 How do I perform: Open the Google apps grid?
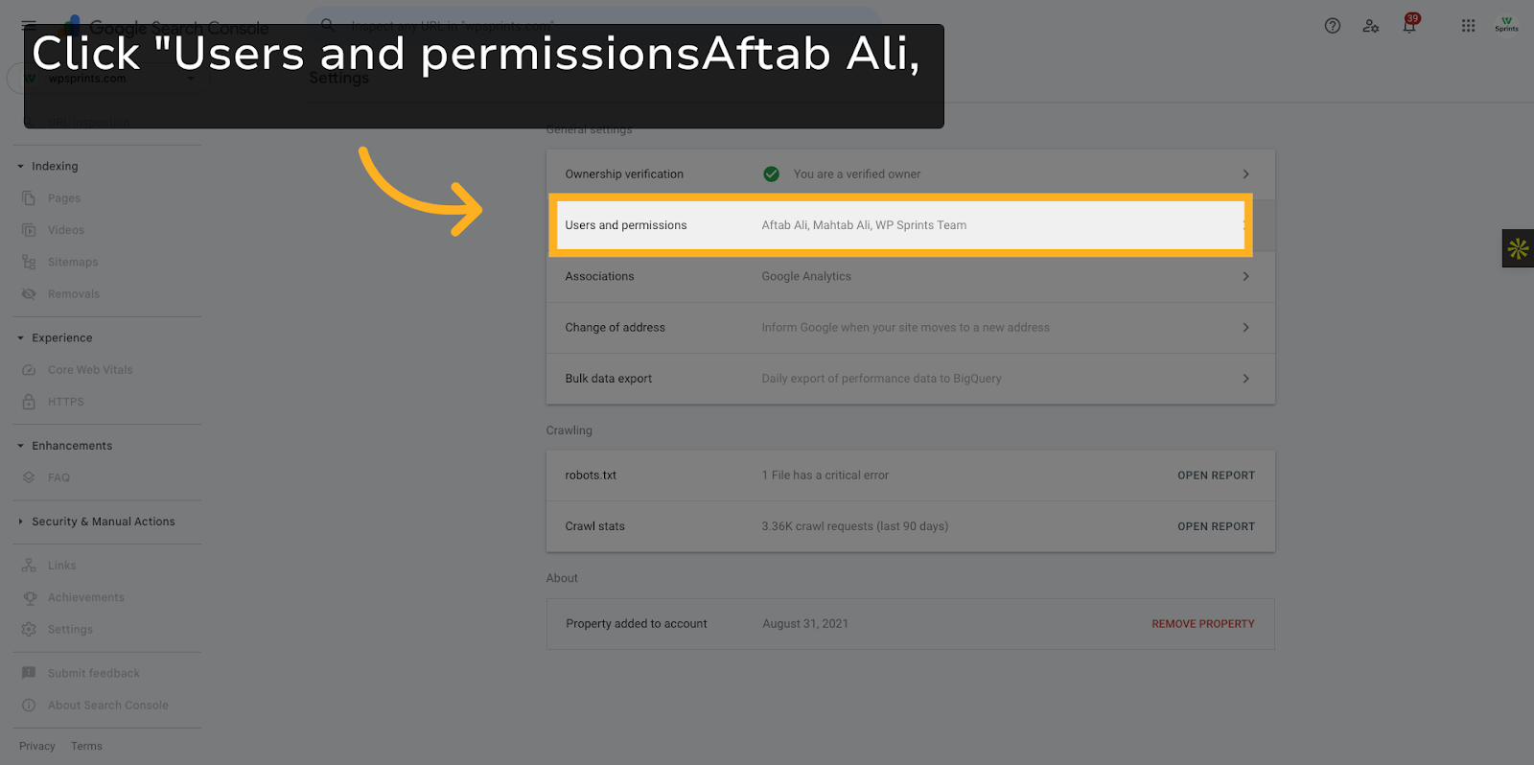tap(1468, 26)
